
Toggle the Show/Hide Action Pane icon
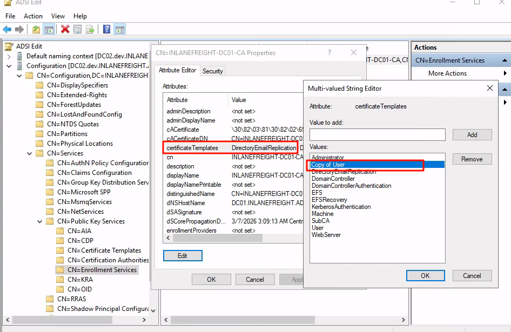(120, 29)
